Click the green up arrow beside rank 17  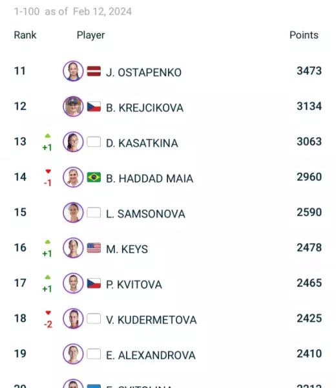pyautogui.click(x=48, y=277)
